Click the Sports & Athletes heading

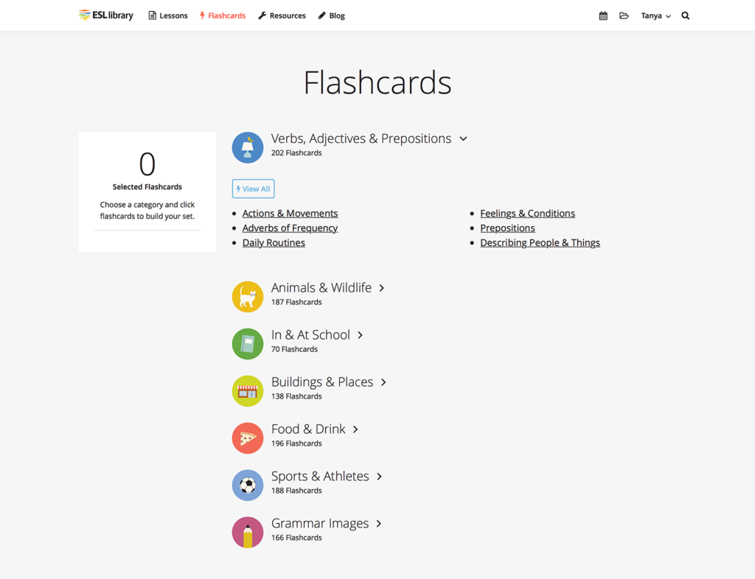(x=320, y=476)
